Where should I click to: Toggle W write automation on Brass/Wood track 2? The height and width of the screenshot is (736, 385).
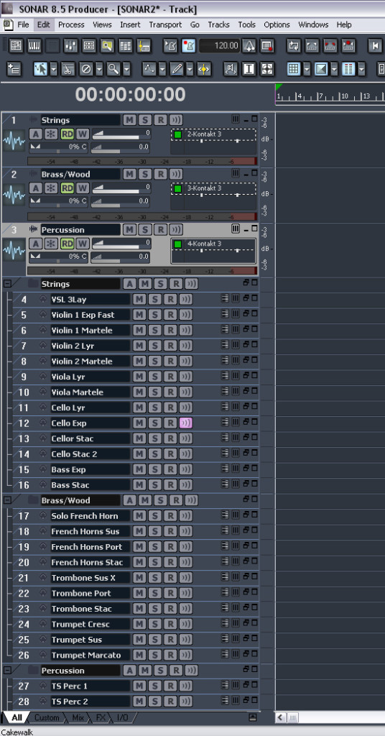point(83,188)
